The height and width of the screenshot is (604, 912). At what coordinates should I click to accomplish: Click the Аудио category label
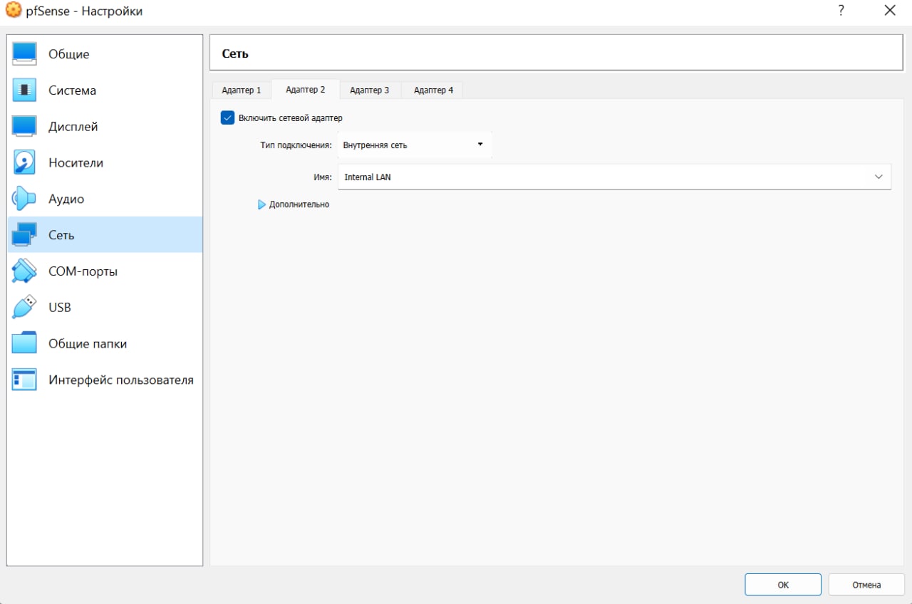pos(66,199)
